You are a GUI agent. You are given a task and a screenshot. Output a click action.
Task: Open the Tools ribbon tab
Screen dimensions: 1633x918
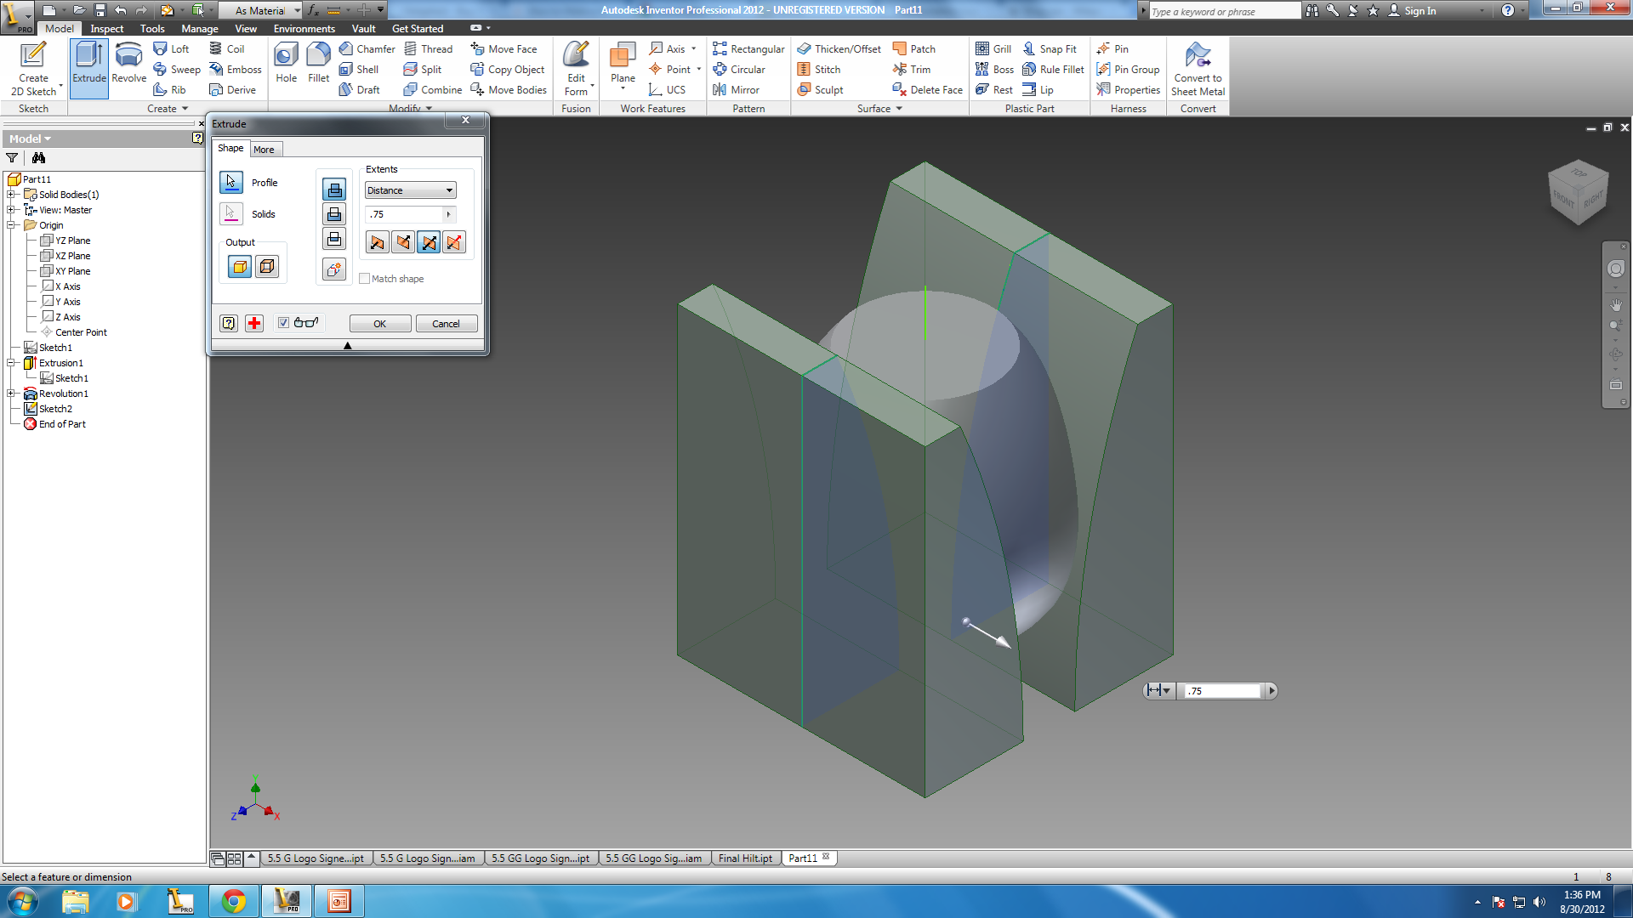pos(152,29)
